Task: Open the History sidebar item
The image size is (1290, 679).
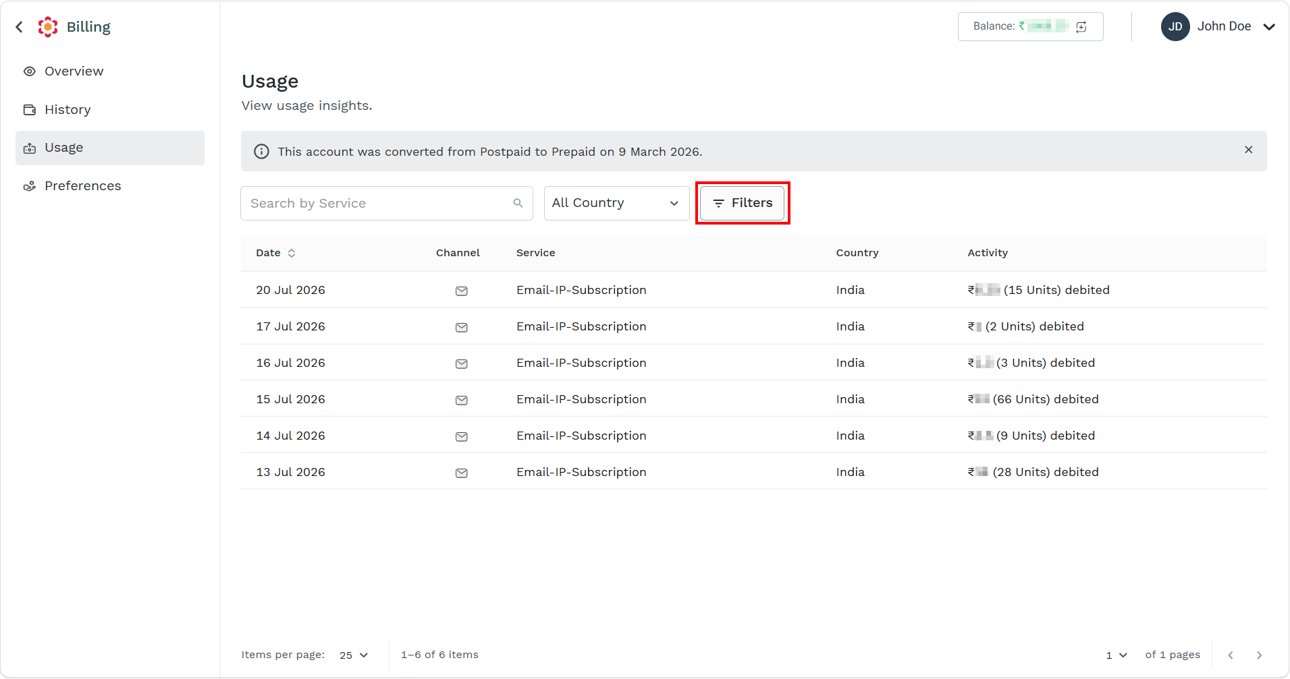Action: (x=110, y=110)
